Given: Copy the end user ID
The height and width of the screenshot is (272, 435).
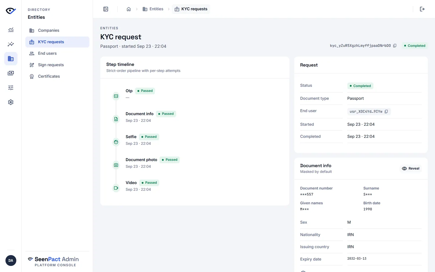Looking at the screenshot, I should tap(386, 112).
